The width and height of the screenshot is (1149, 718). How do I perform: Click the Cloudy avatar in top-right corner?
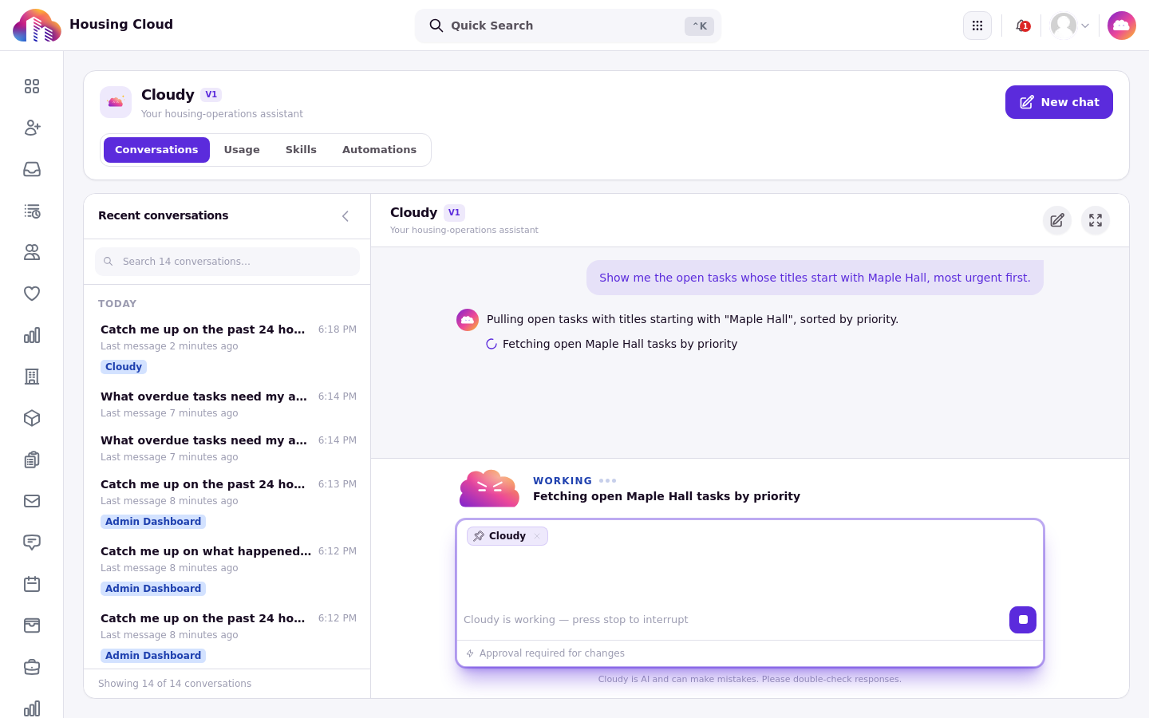[1122, 26]
